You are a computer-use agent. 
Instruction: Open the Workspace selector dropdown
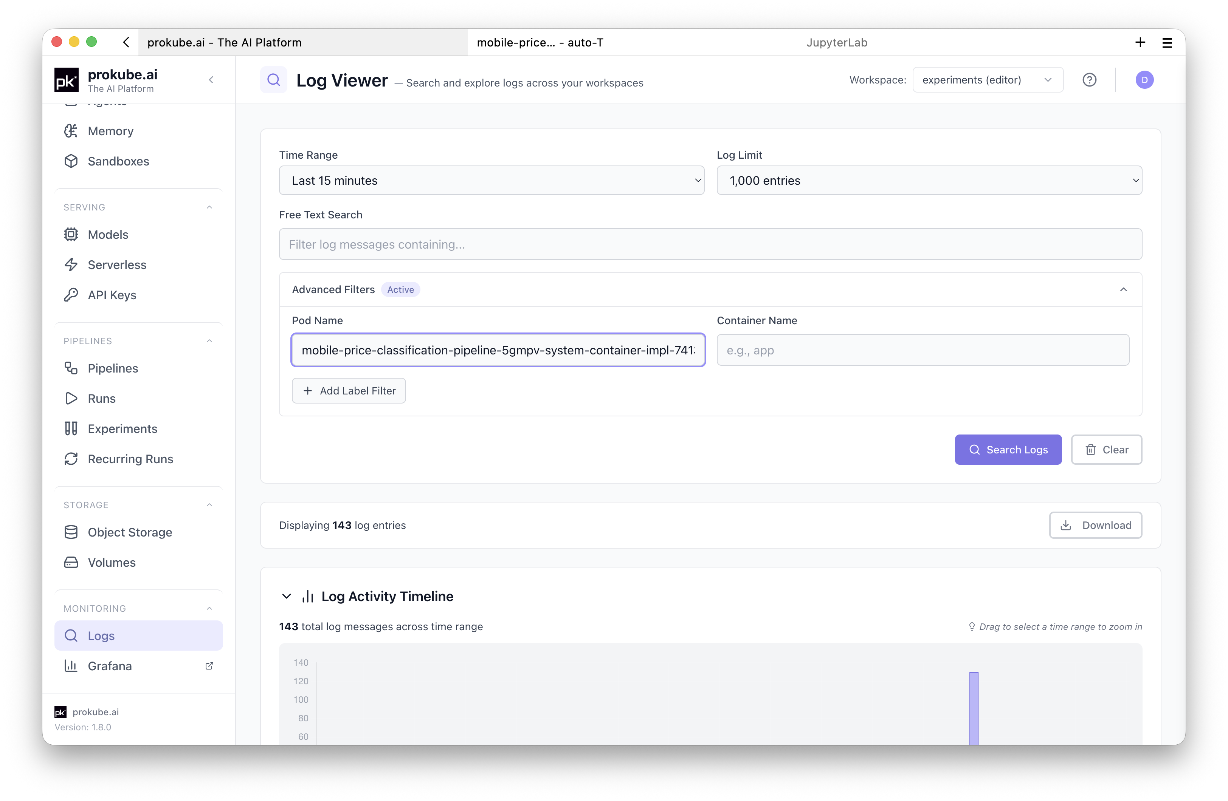point(988,80)
